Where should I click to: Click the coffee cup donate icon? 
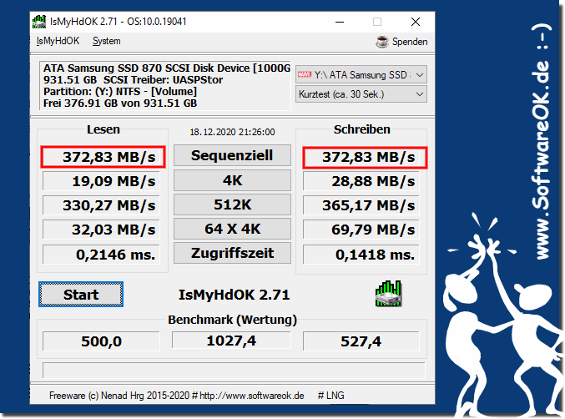pos(382,42)
